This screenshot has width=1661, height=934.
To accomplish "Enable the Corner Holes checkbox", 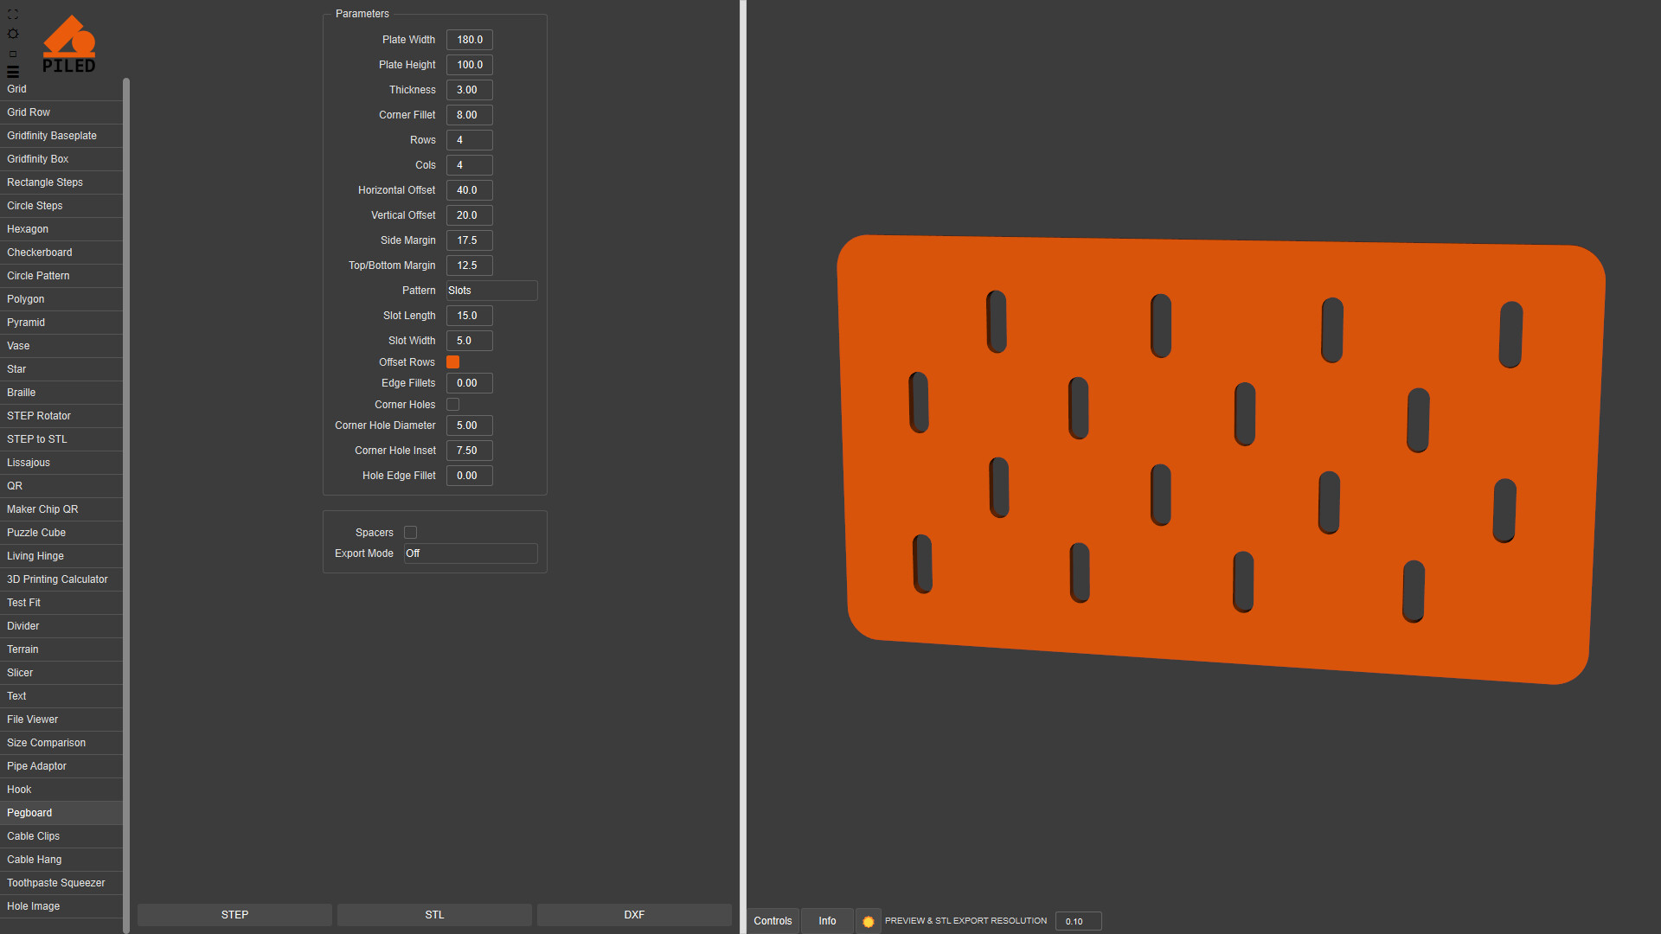I will (452, 405).
